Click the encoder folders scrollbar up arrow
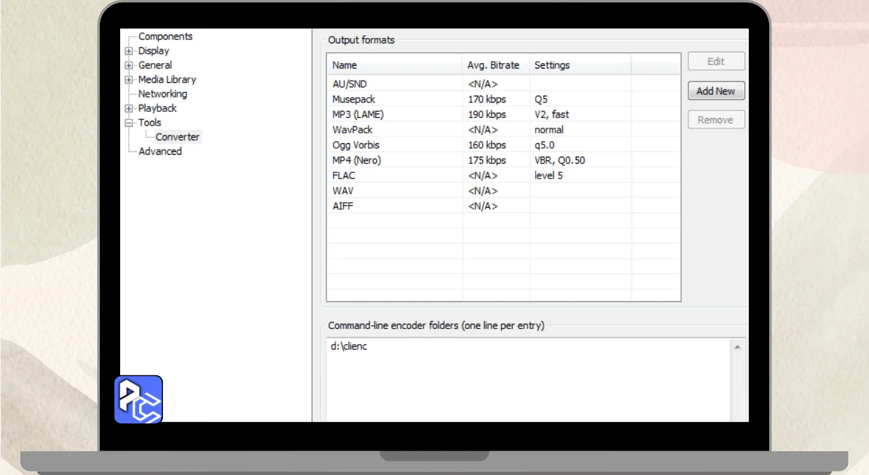The image size is (869, 475). pyautogui.click(x=737, y=347)
